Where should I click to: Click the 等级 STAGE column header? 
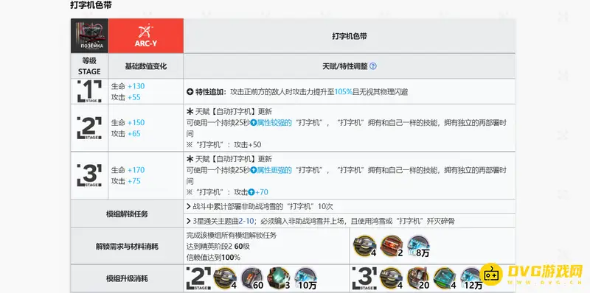pos(89,66)
